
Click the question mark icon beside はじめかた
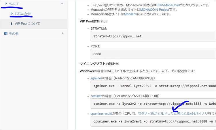12,14
